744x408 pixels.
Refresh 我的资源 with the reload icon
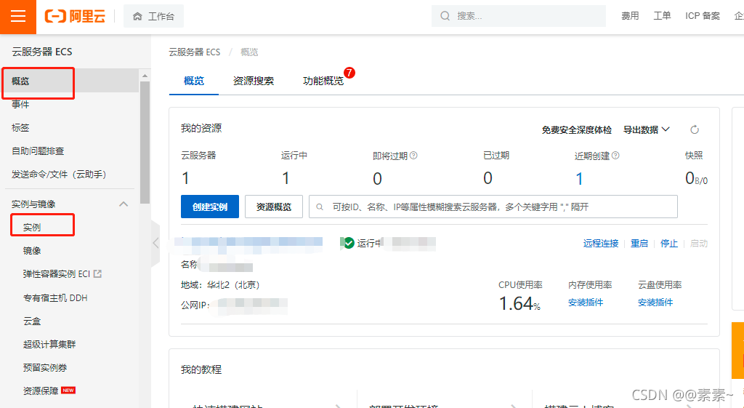(x=695, y=129)
